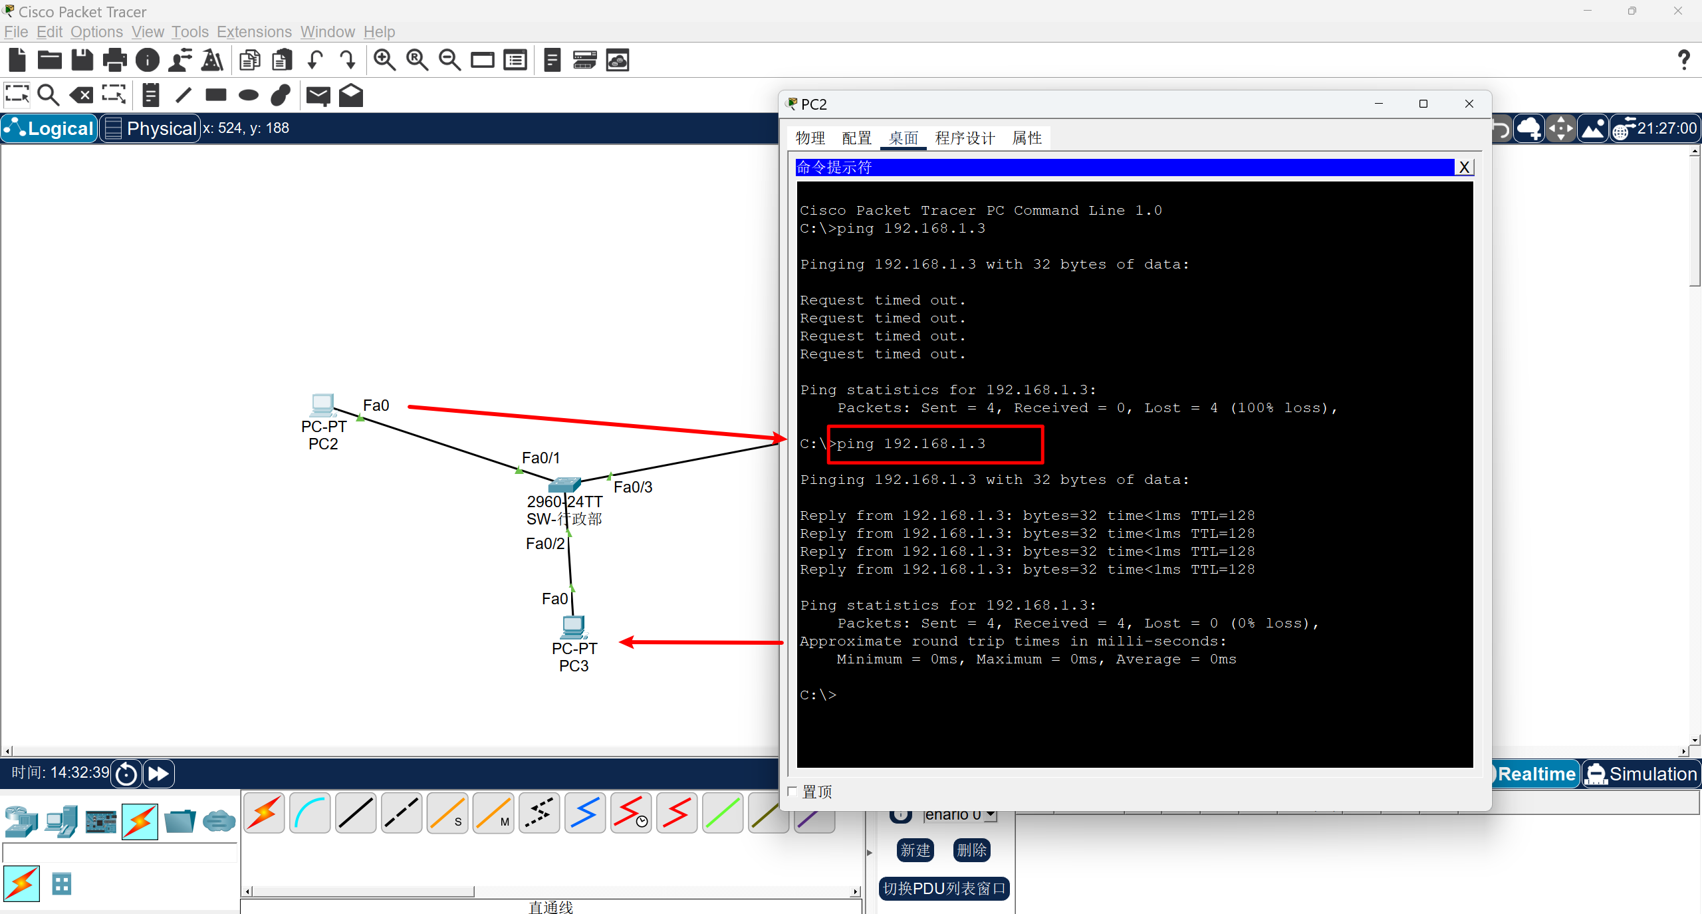Screen dimensions: 1702x914
Task: Open the 配置 tab in PC2
Action: tap(857, 138)
